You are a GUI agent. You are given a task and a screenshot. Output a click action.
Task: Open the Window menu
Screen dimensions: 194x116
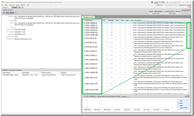click(23, 5)
